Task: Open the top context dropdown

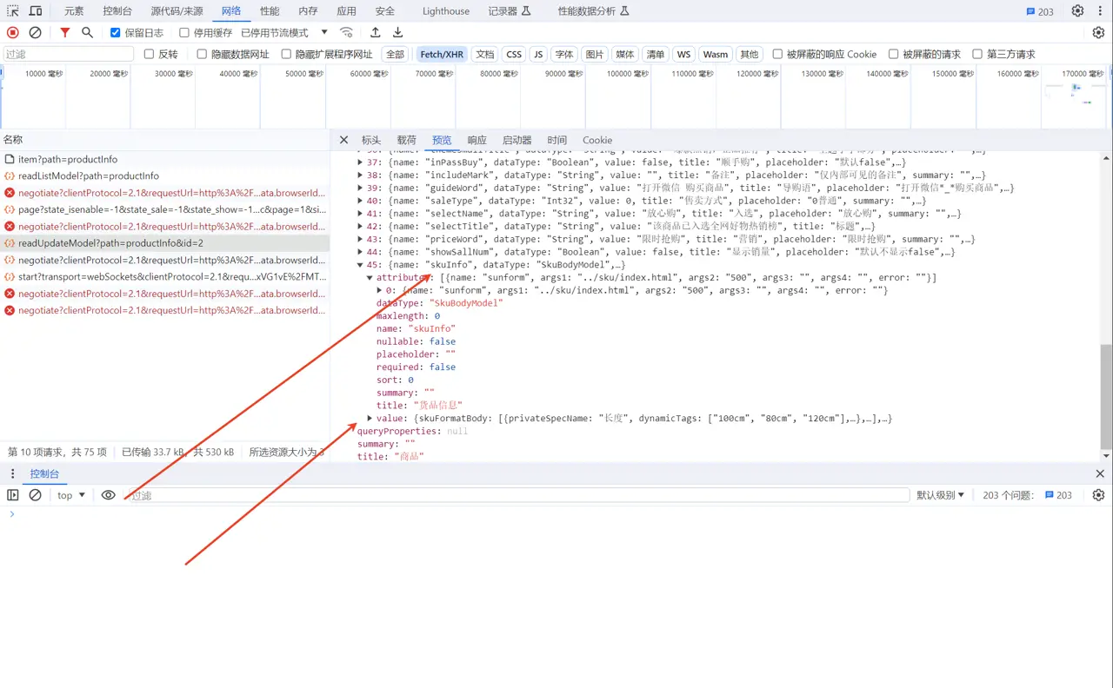Action: coord(71,495)
